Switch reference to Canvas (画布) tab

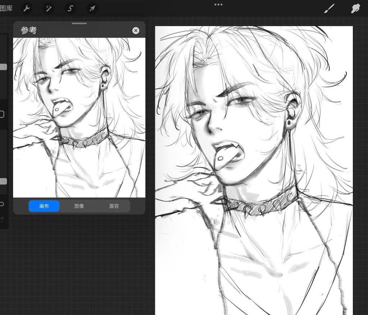click(44, 206)
